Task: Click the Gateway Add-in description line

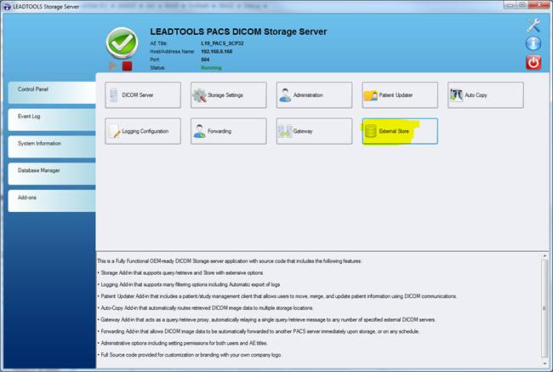Action: (268, 320)
